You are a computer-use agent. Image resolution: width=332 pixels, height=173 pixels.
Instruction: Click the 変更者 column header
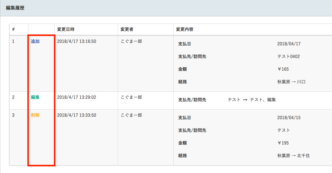(127, 29)
